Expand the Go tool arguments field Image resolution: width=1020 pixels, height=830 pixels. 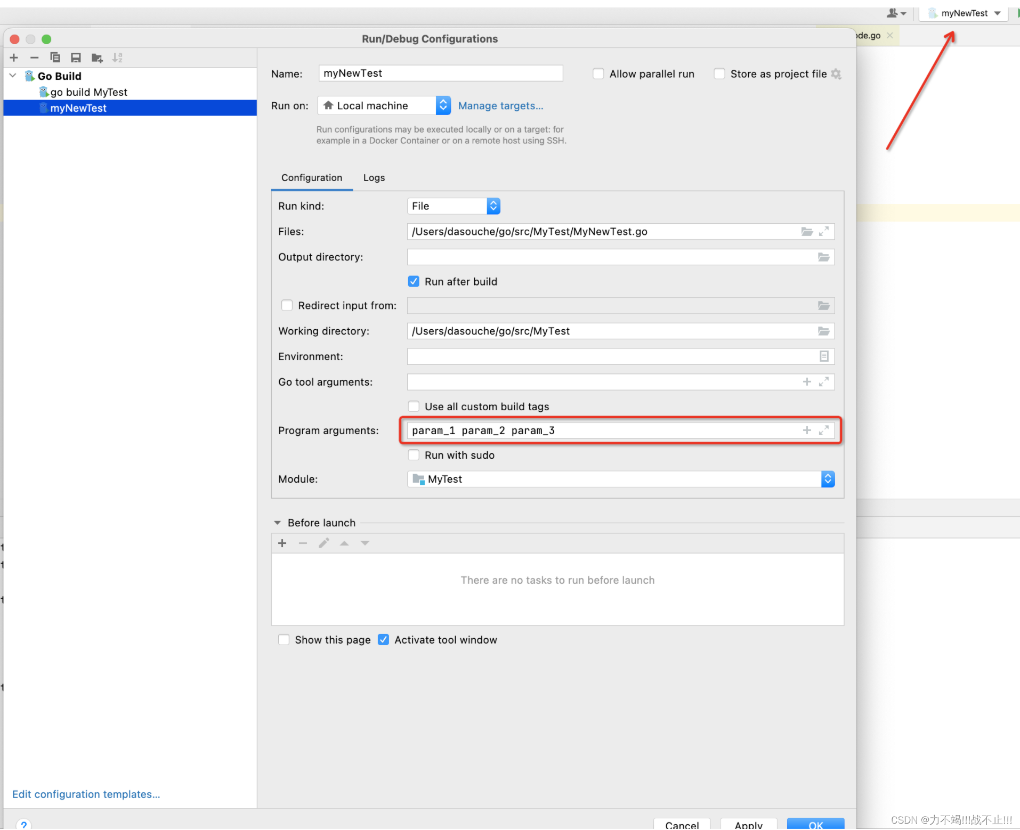824,382
